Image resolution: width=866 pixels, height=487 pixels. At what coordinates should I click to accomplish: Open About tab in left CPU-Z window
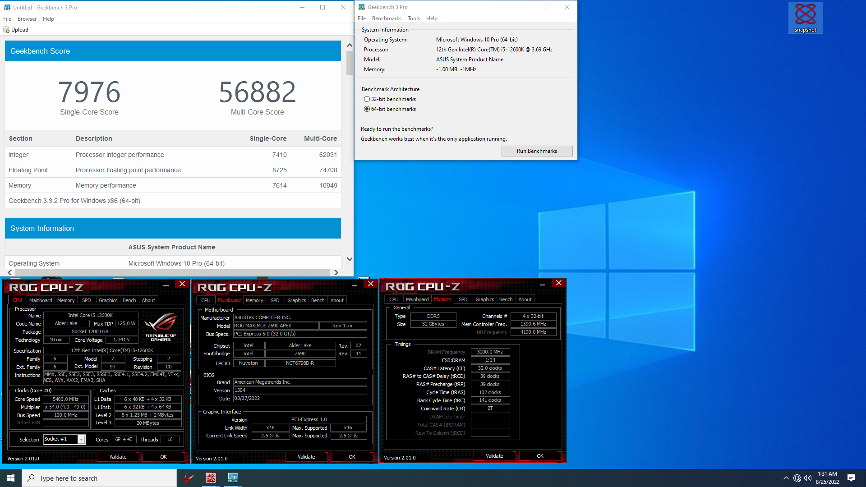[x=148, y=300]
